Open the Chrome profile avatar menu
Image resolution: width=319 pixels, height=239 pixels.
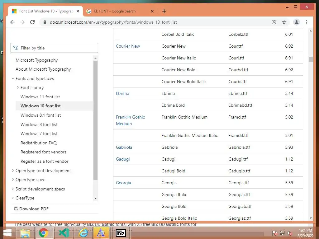pyautogui.click(x=297, y=22)
